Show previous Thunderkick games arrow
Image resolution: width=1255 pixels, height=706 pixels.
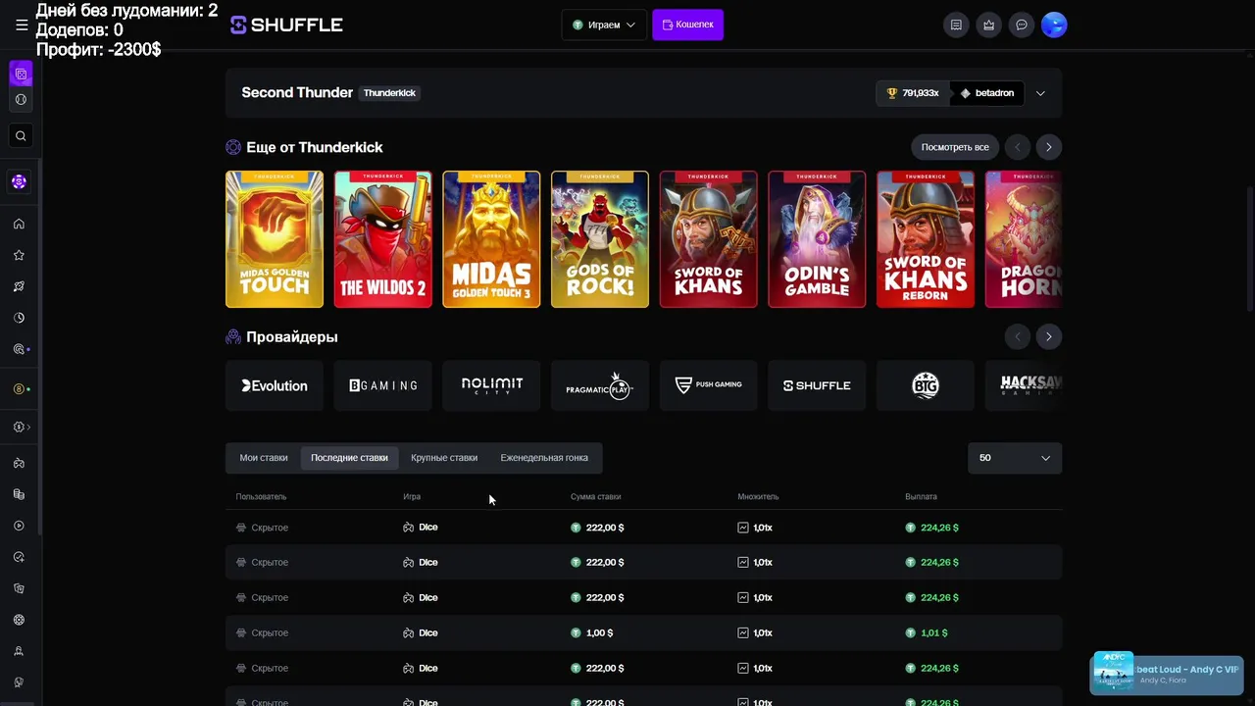(x=1017, y=147)
